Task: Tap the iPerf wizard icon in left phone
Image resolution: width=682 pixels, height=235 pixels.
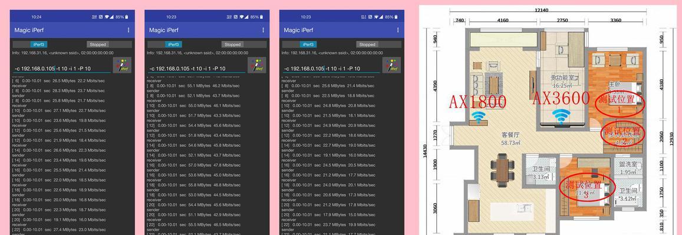Action: tap(122, 65)
